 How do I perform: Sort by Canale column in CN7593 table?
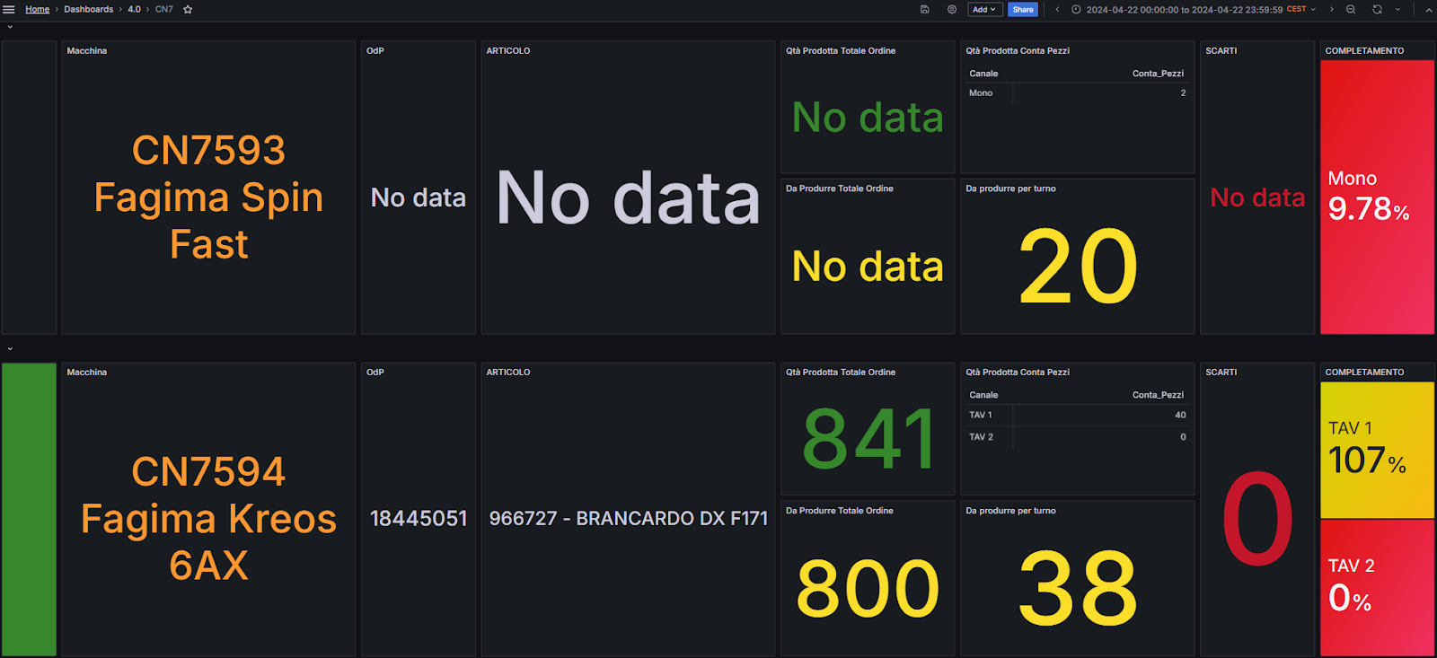pos(983,74)
